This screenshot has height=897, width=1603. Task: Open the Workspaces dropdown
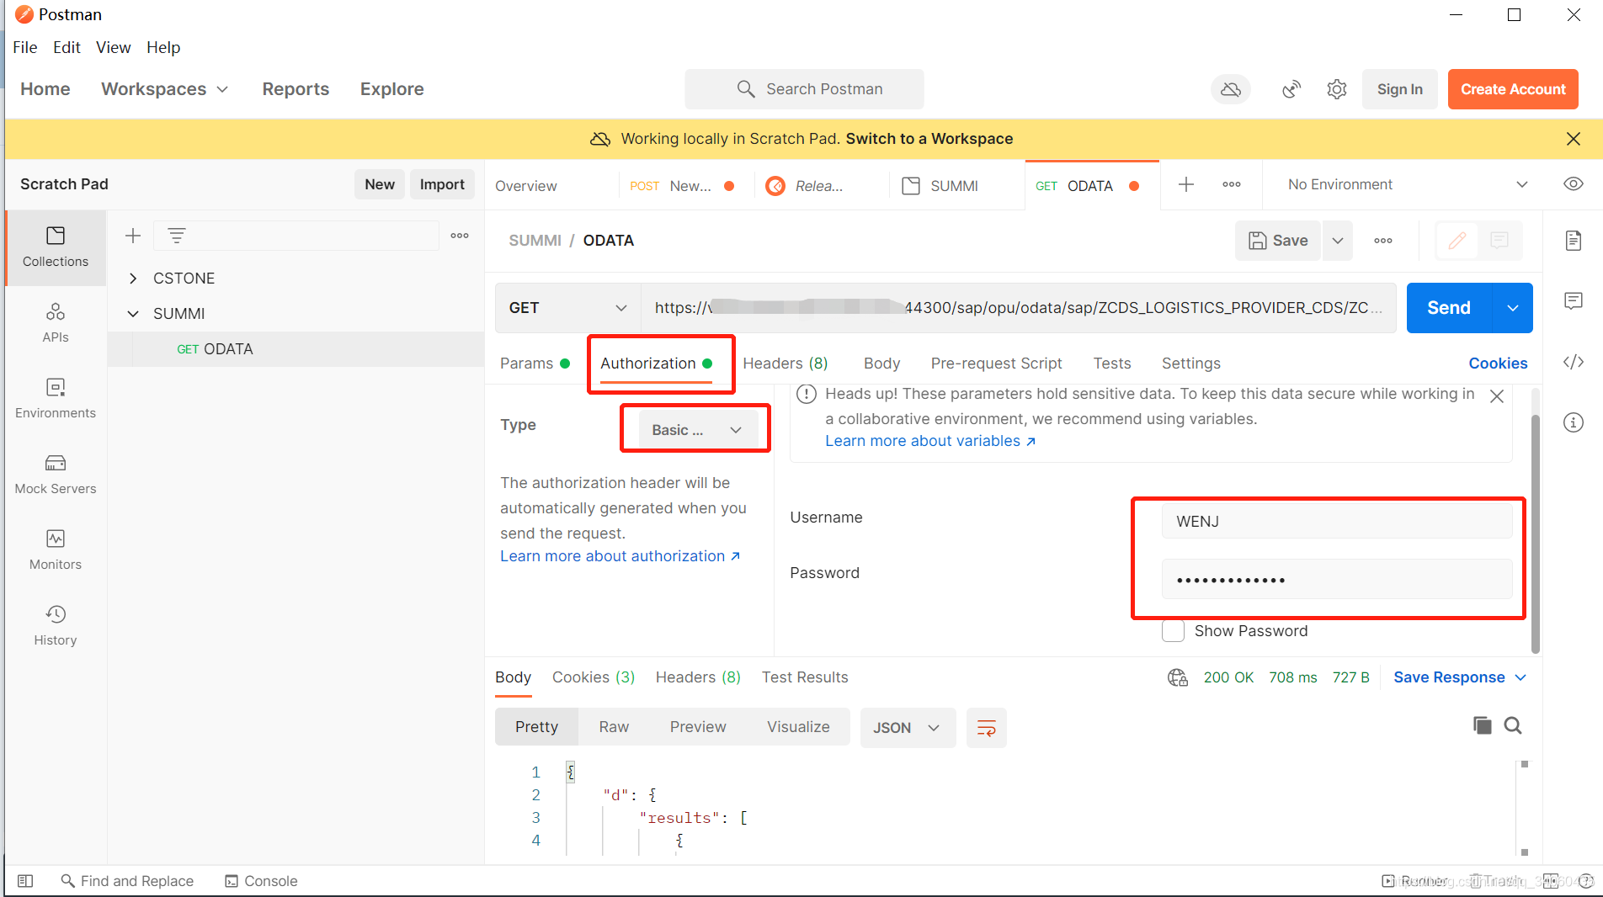tap(165, 89)
